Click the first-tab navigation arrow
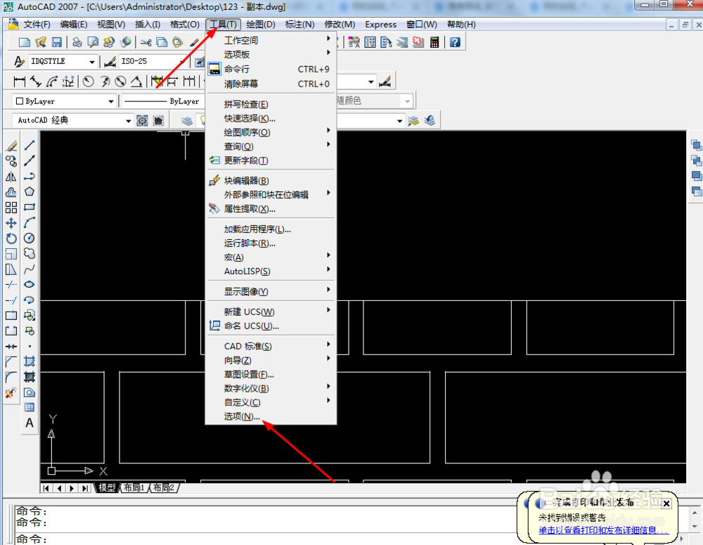The width and height of the screenshot is (703, 545). 46,488
